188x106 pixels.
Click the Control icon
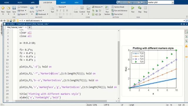82,8
